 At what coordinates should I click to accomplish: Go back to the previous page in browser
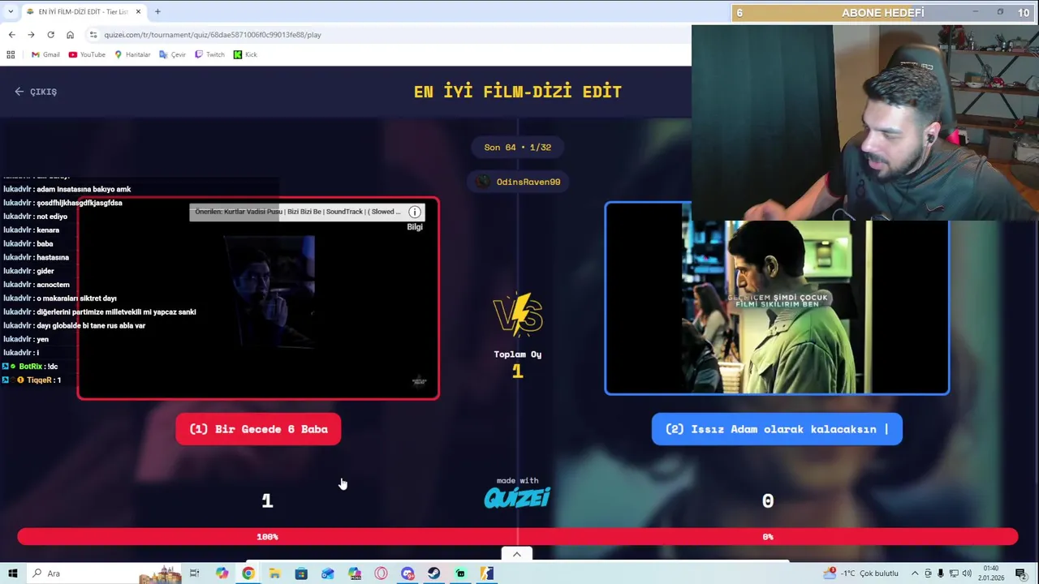coord(11,35)
